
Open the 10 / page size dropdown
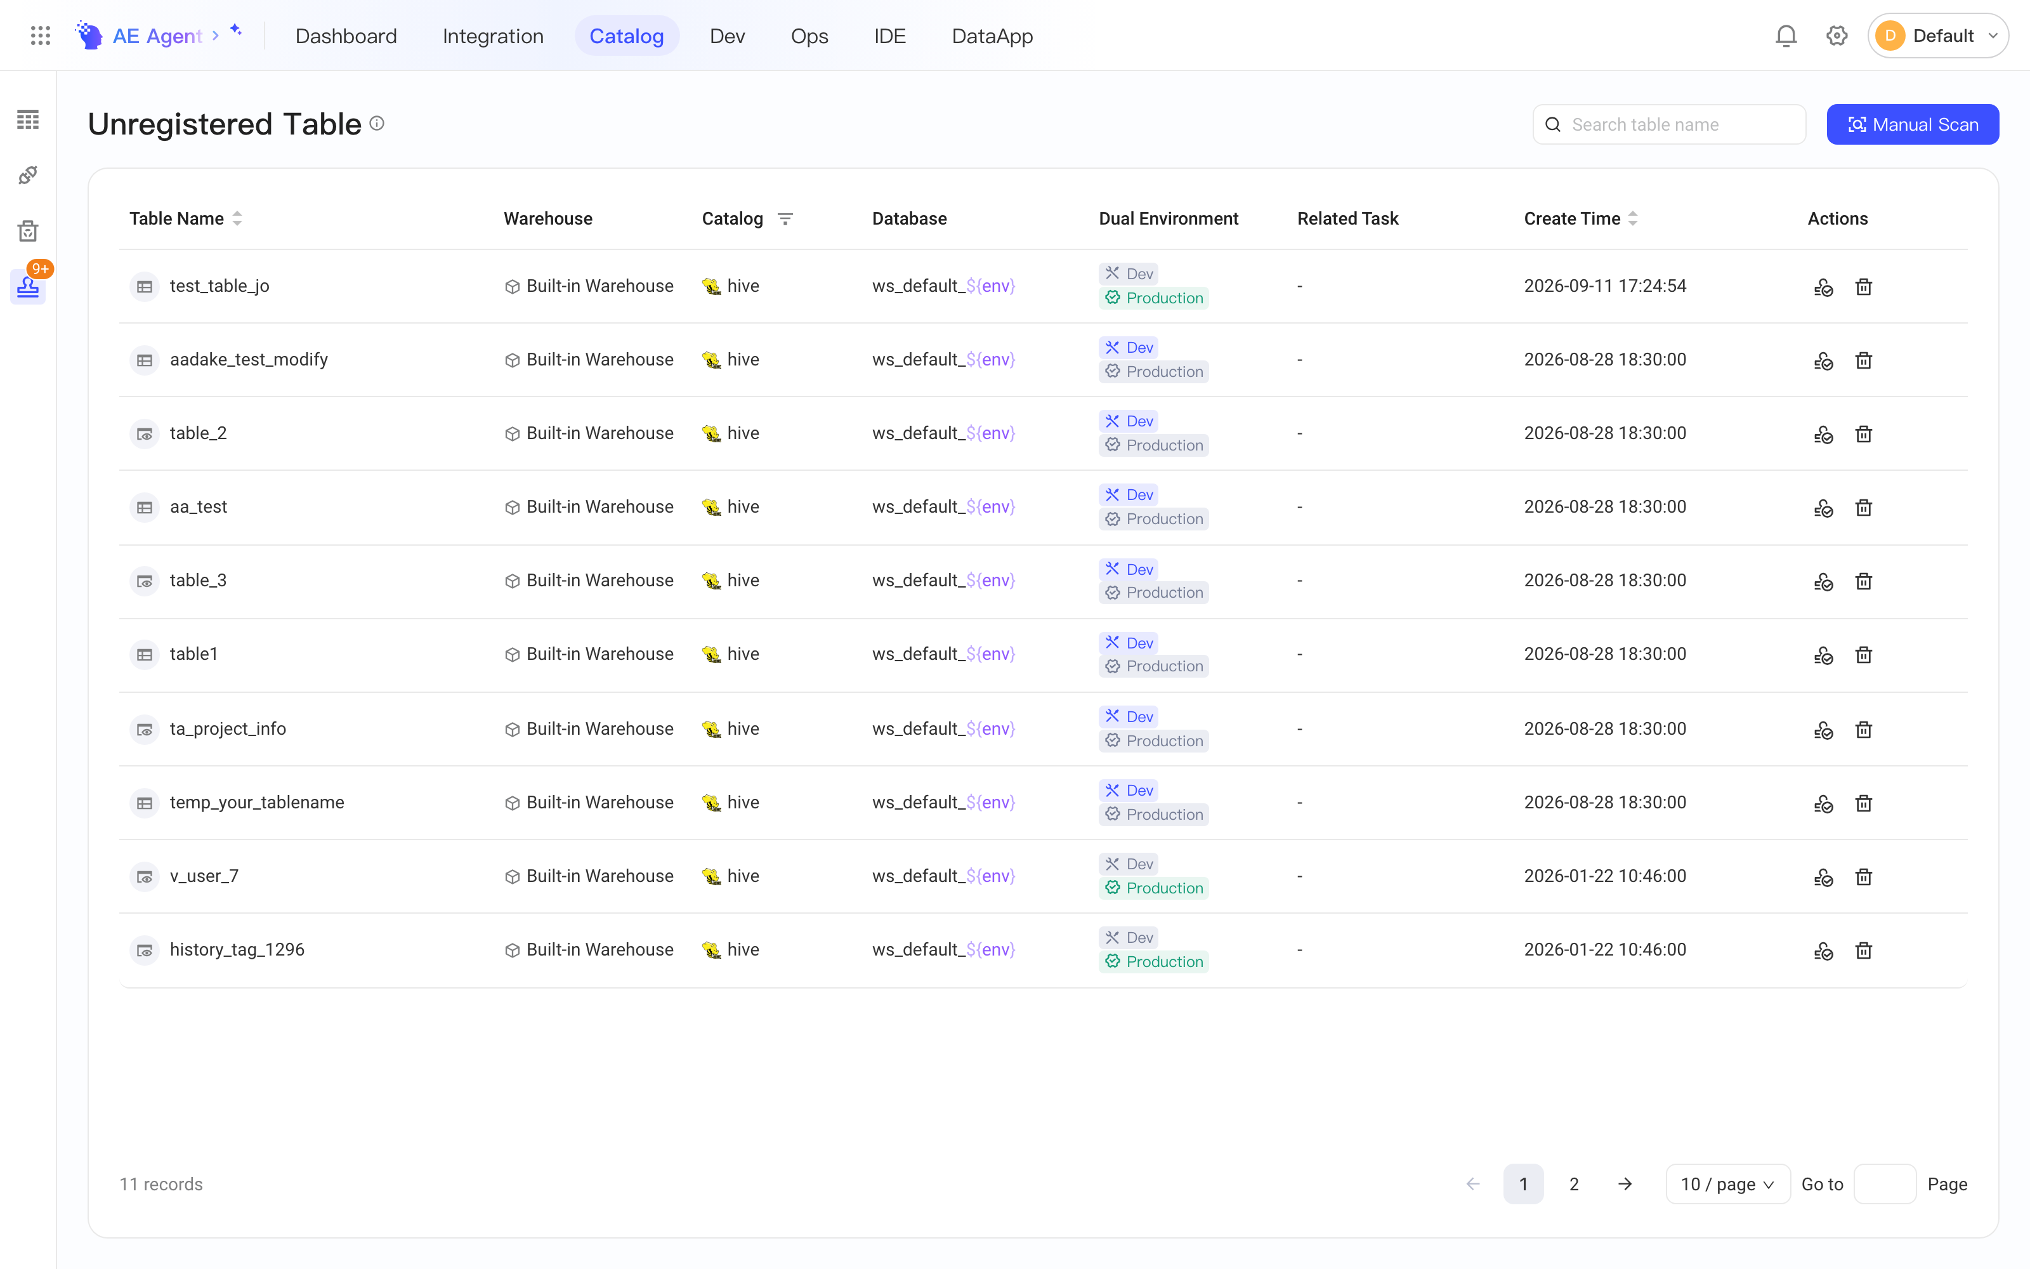(x=1727, y=1183)
